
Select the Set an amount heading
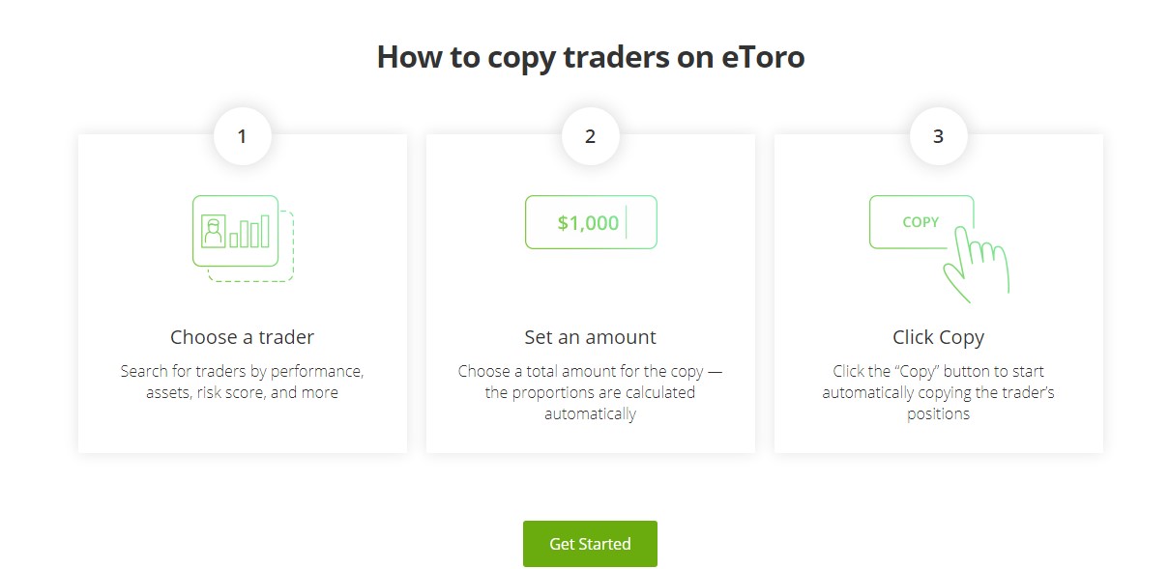pyautogui.click(x=590, y=337)
